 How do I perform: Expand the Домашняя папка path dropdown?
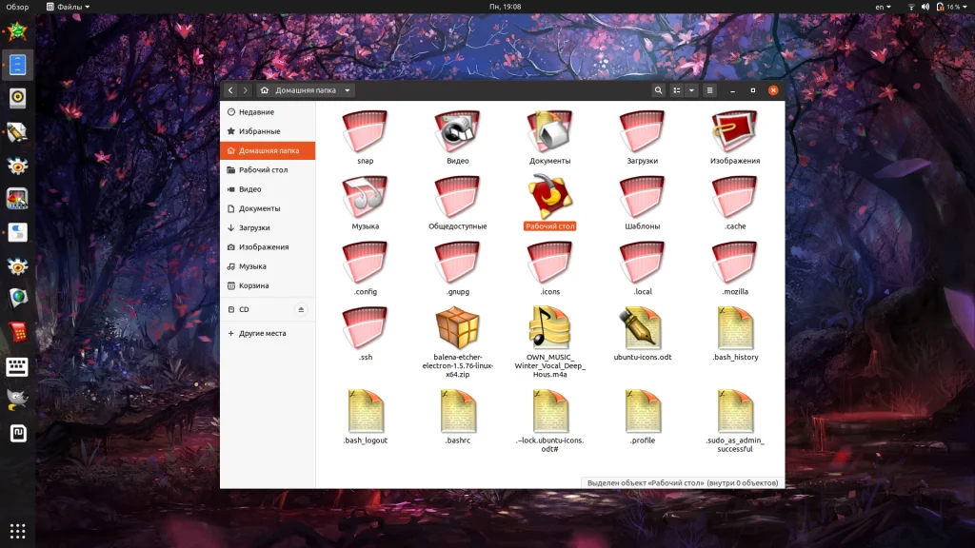[x=348, y=90]
